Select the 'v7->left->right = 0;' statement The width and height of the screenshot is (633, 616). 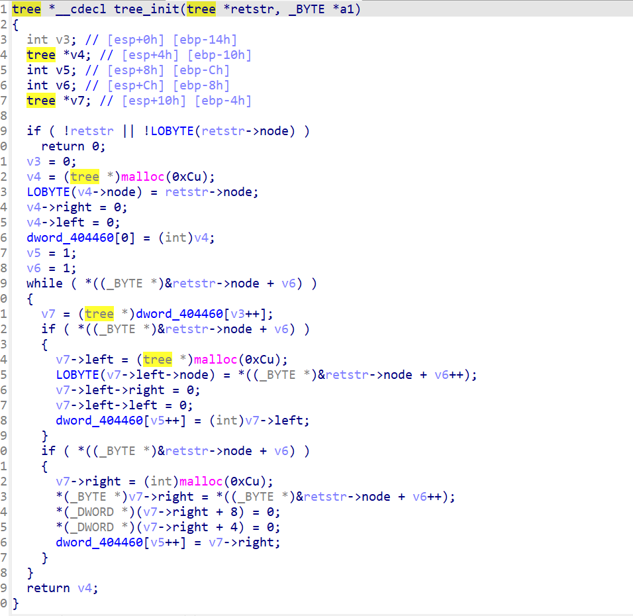[128, 390]
